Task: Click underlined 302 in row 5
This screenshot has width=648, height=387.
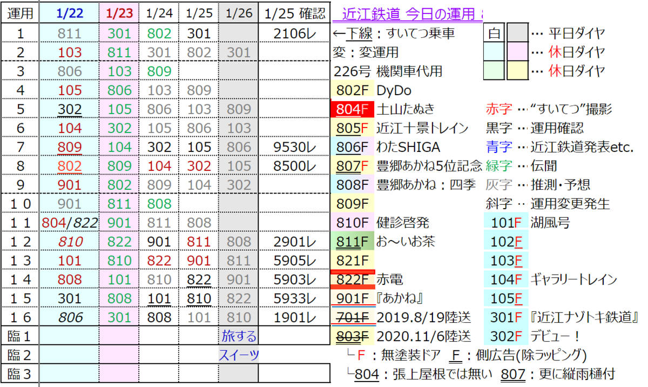Action: coord(70,109)
